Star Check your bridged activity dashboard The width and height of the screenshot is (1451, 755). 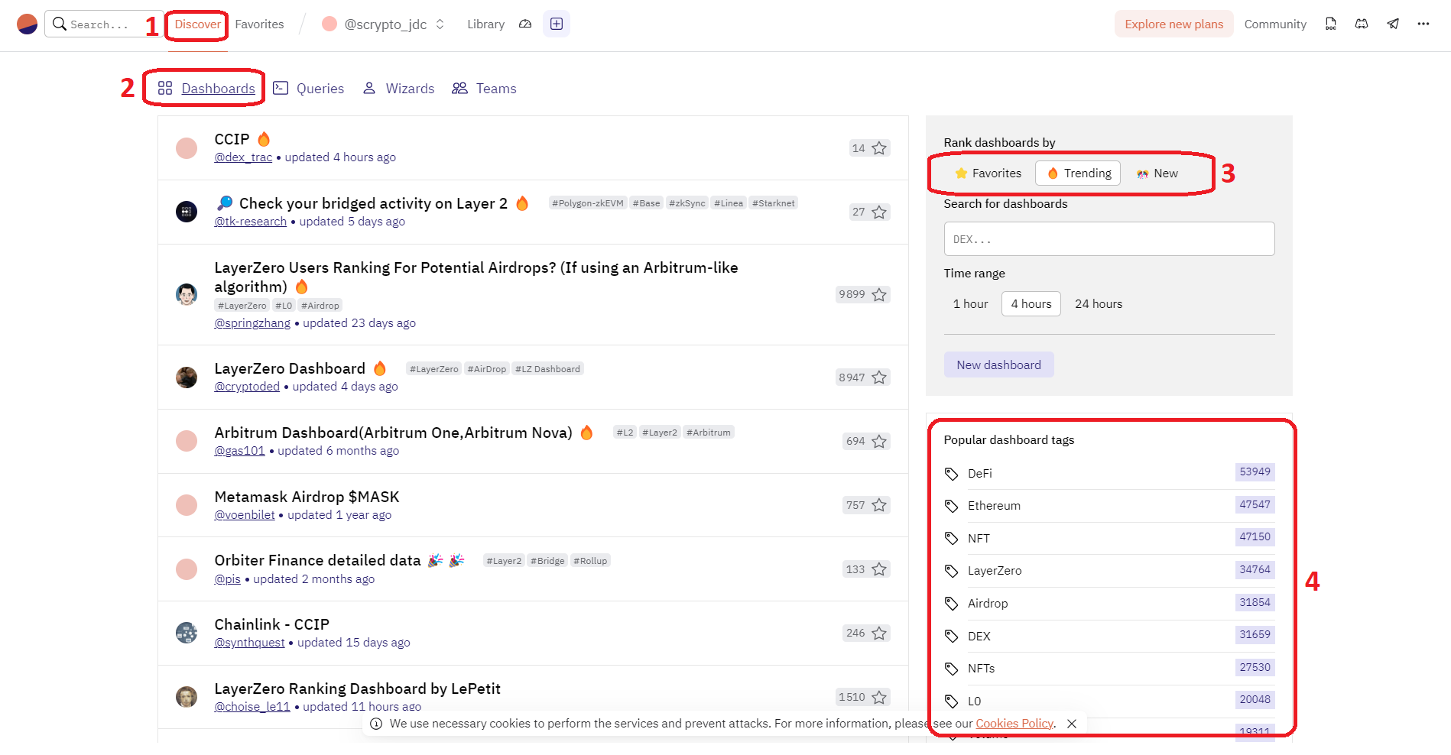point(879,212)
